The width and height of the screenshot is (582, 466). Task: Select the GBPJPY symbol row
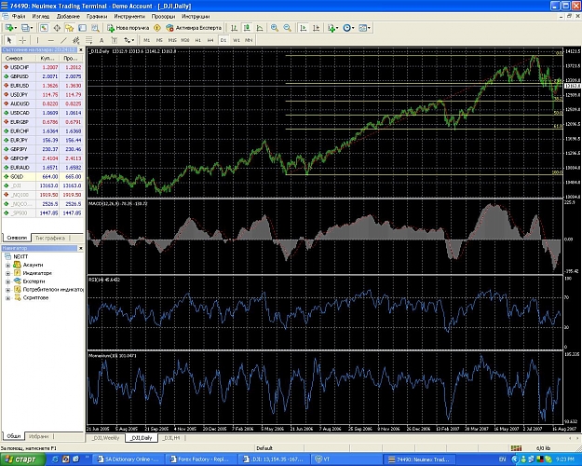pyautogui.click(x=42, y=149)
